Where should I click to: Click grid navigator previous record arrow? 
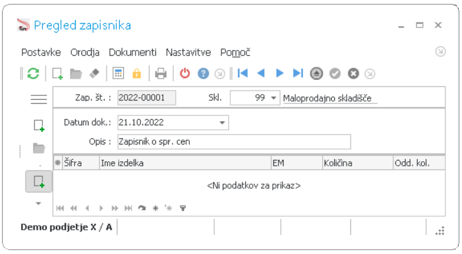click(87, 208)
